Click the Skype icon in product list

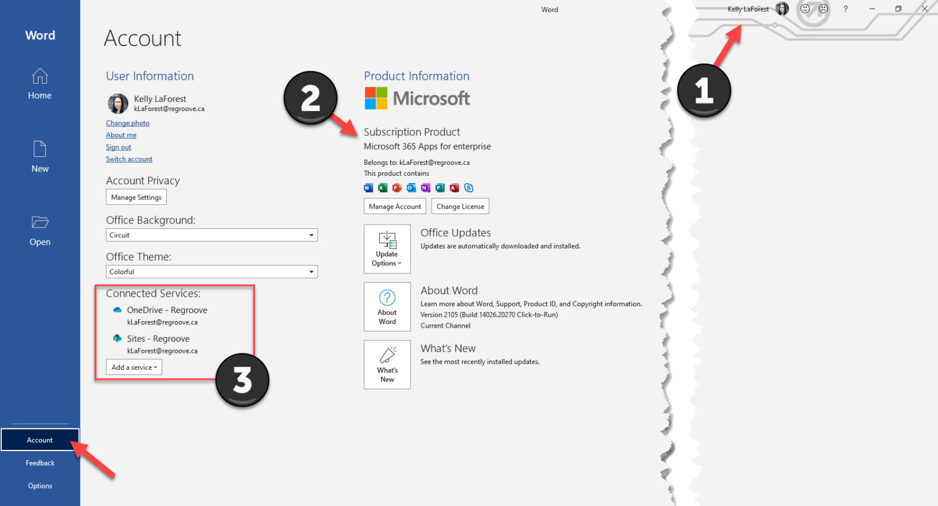tap(469, 187)
